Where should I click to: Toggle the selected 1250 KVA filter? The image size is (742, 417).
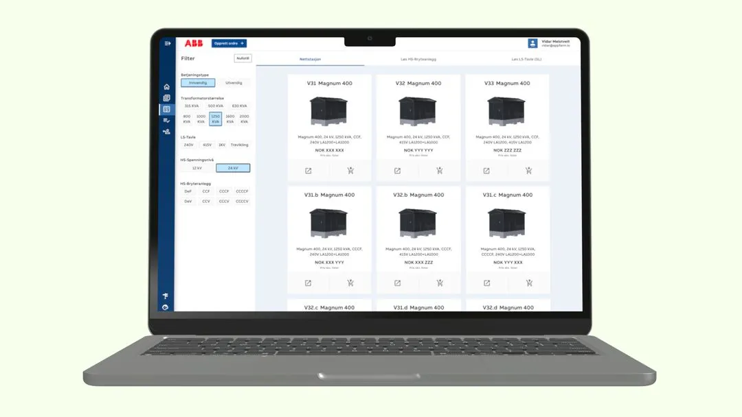point(215,119)
